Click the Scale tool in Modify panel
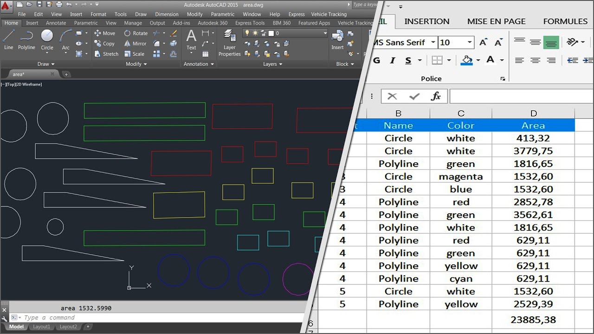The width and height of the screenshot is (594, 334). point(134,54)
